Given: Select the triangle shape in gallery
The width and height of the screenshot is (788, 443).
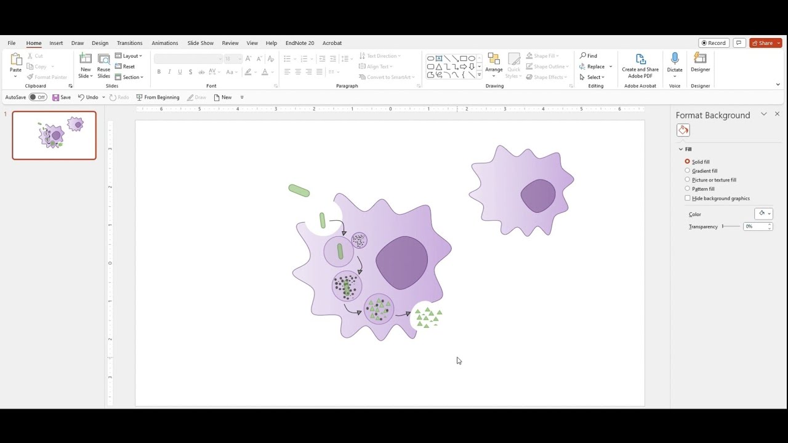Looking at the screenshot, I should [439, 66].
